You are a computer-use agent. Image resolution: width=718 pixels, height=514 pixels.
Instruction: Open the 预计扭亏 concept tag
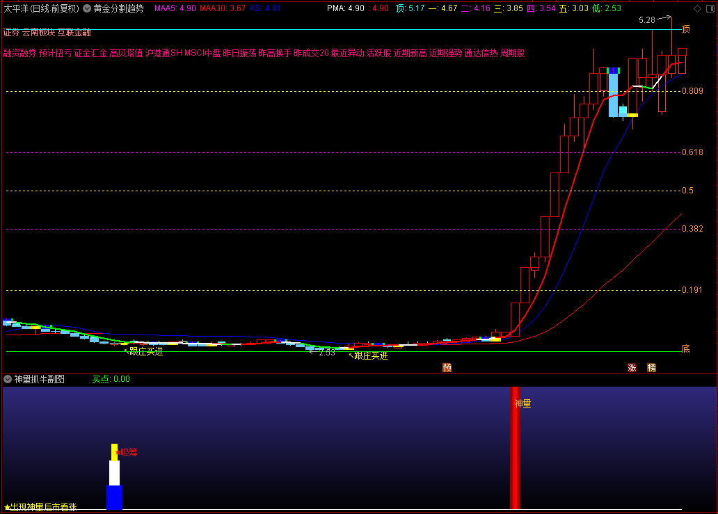(x=56, y=53)
